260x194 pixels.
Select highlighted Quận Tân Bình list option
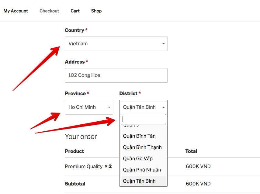tap(139, 181)
